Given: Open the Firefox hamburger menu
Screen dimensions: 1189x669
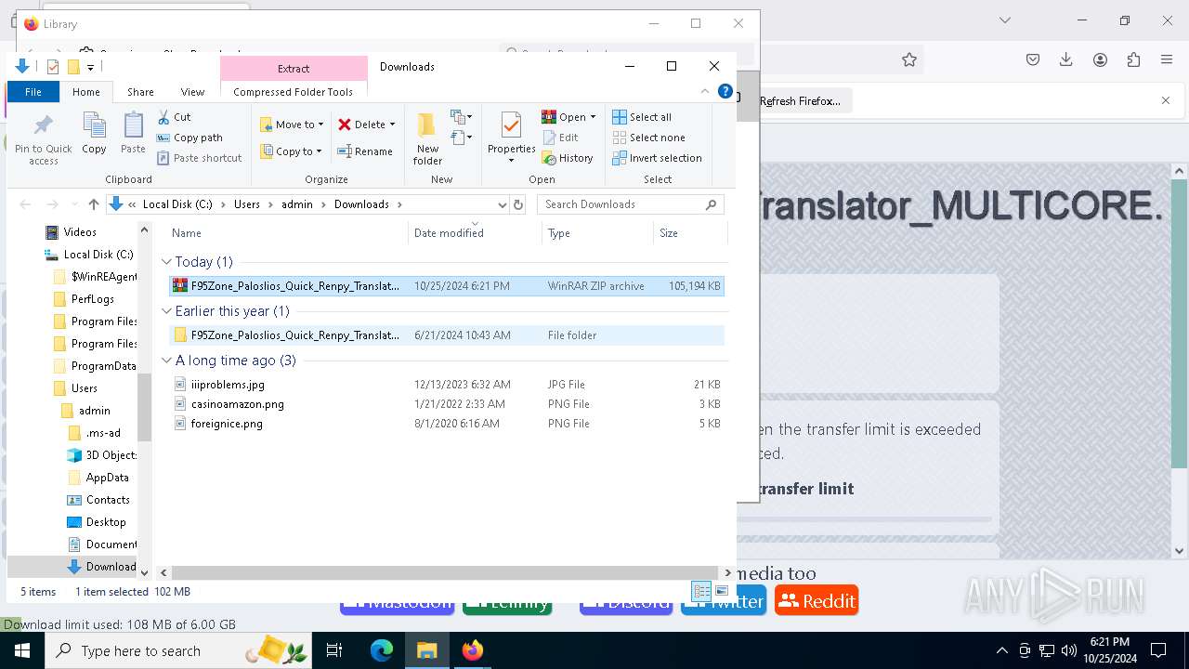Looking at the screenshot, I should (x=1167, y=59).
